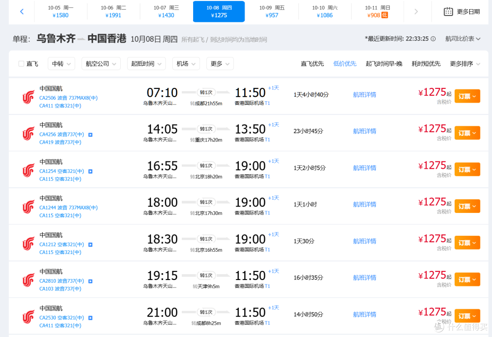Open 航班详情 for the 21:00 flight
Screen dimensions: 492x337
click(x=364, y=314)
